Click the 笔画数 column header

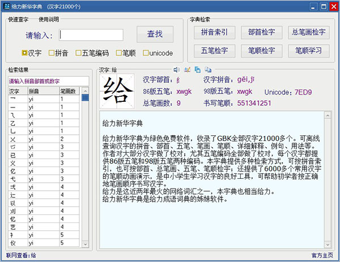[x=69, y=91]
